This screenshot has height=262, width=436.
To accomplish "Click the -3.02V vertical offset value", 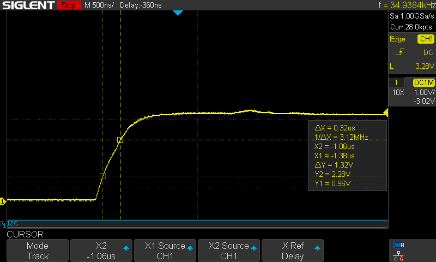I will point(424,101).
